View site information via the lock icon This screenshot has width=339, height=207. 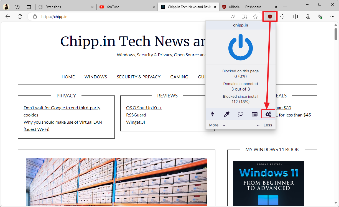[35, 17]
